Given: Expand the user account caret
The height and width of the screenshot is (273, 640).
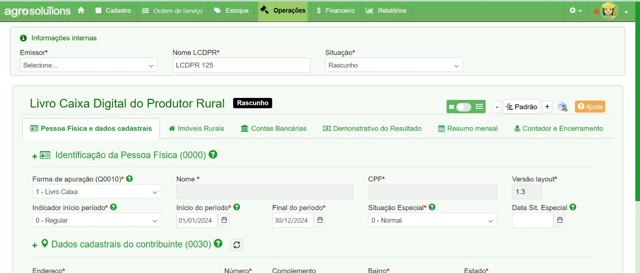Looking at the screenshot, I should click(x=626, y=12).
